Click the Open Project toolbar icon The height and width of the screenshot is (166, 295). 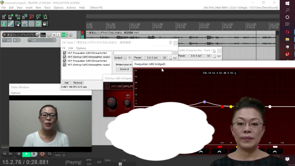pyautogui.click(x=10, y=17)
